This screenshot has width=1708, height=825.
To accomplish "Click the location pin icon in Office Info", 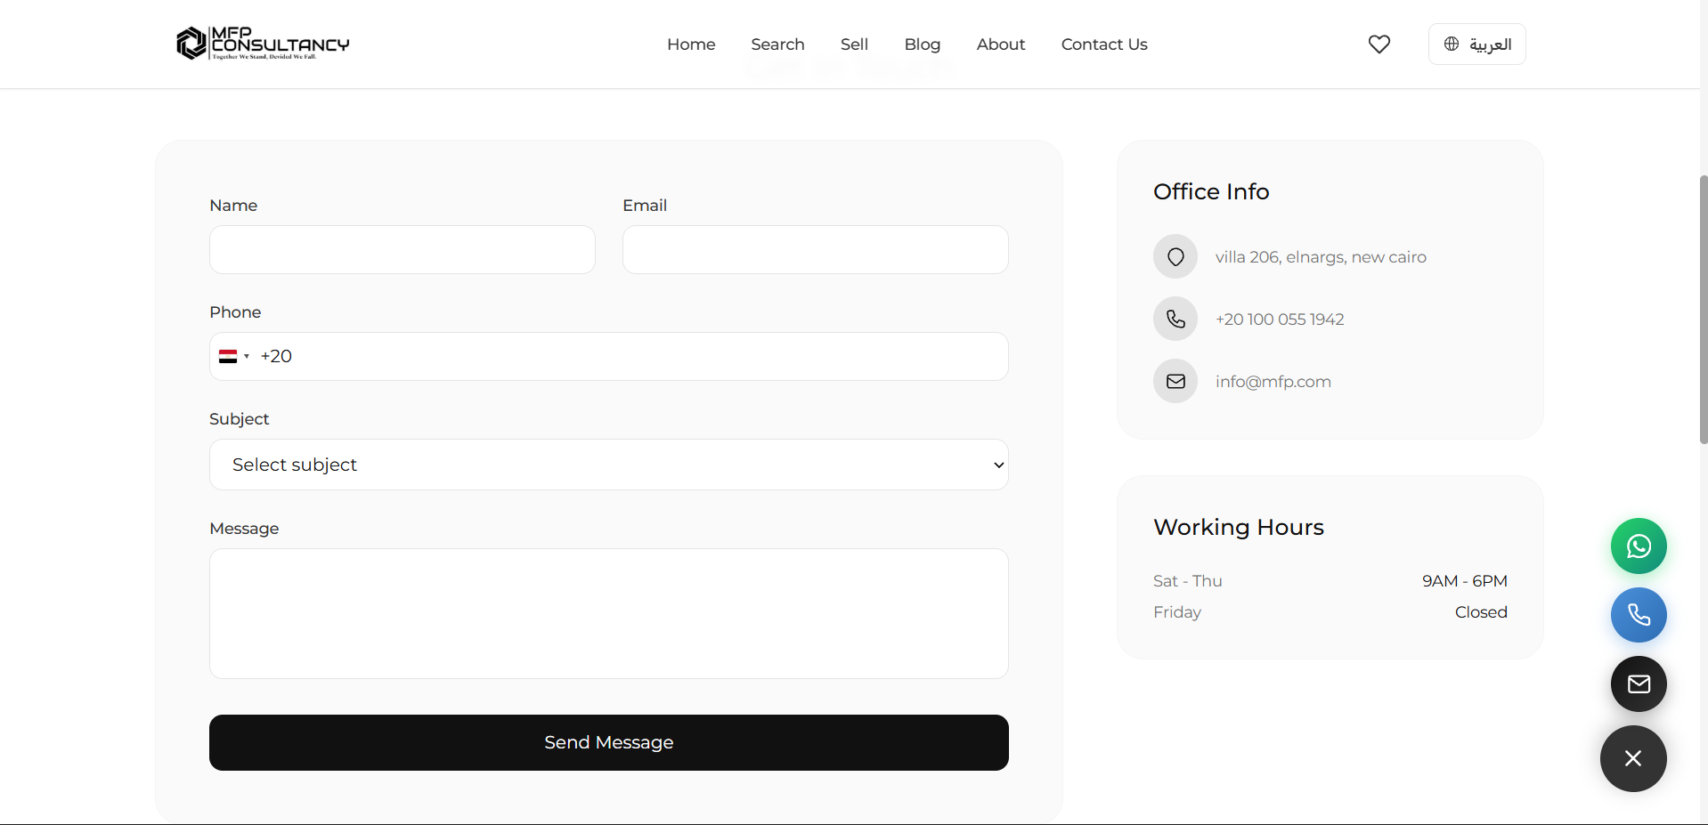I will 1175,256.
